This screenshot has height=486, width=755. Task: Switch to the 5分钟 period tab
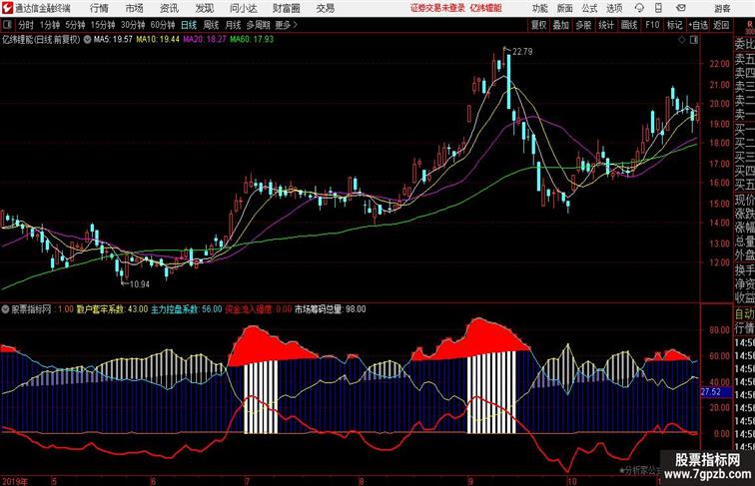75,25
